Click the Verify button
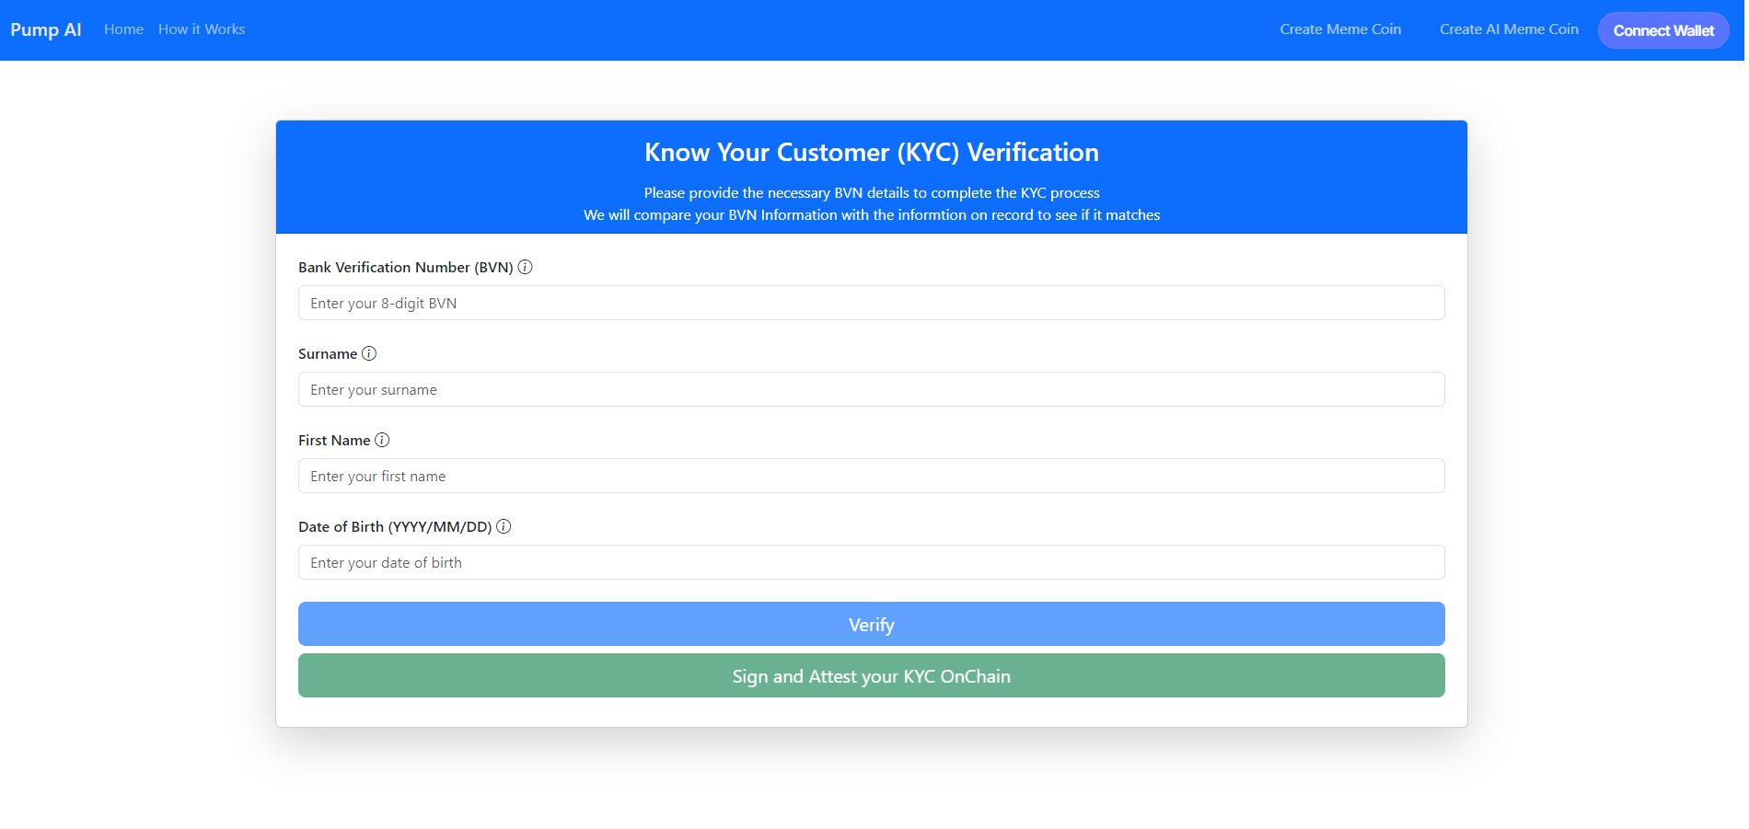The height and width of the screenshot is (829, 1749). coord(871,624)
